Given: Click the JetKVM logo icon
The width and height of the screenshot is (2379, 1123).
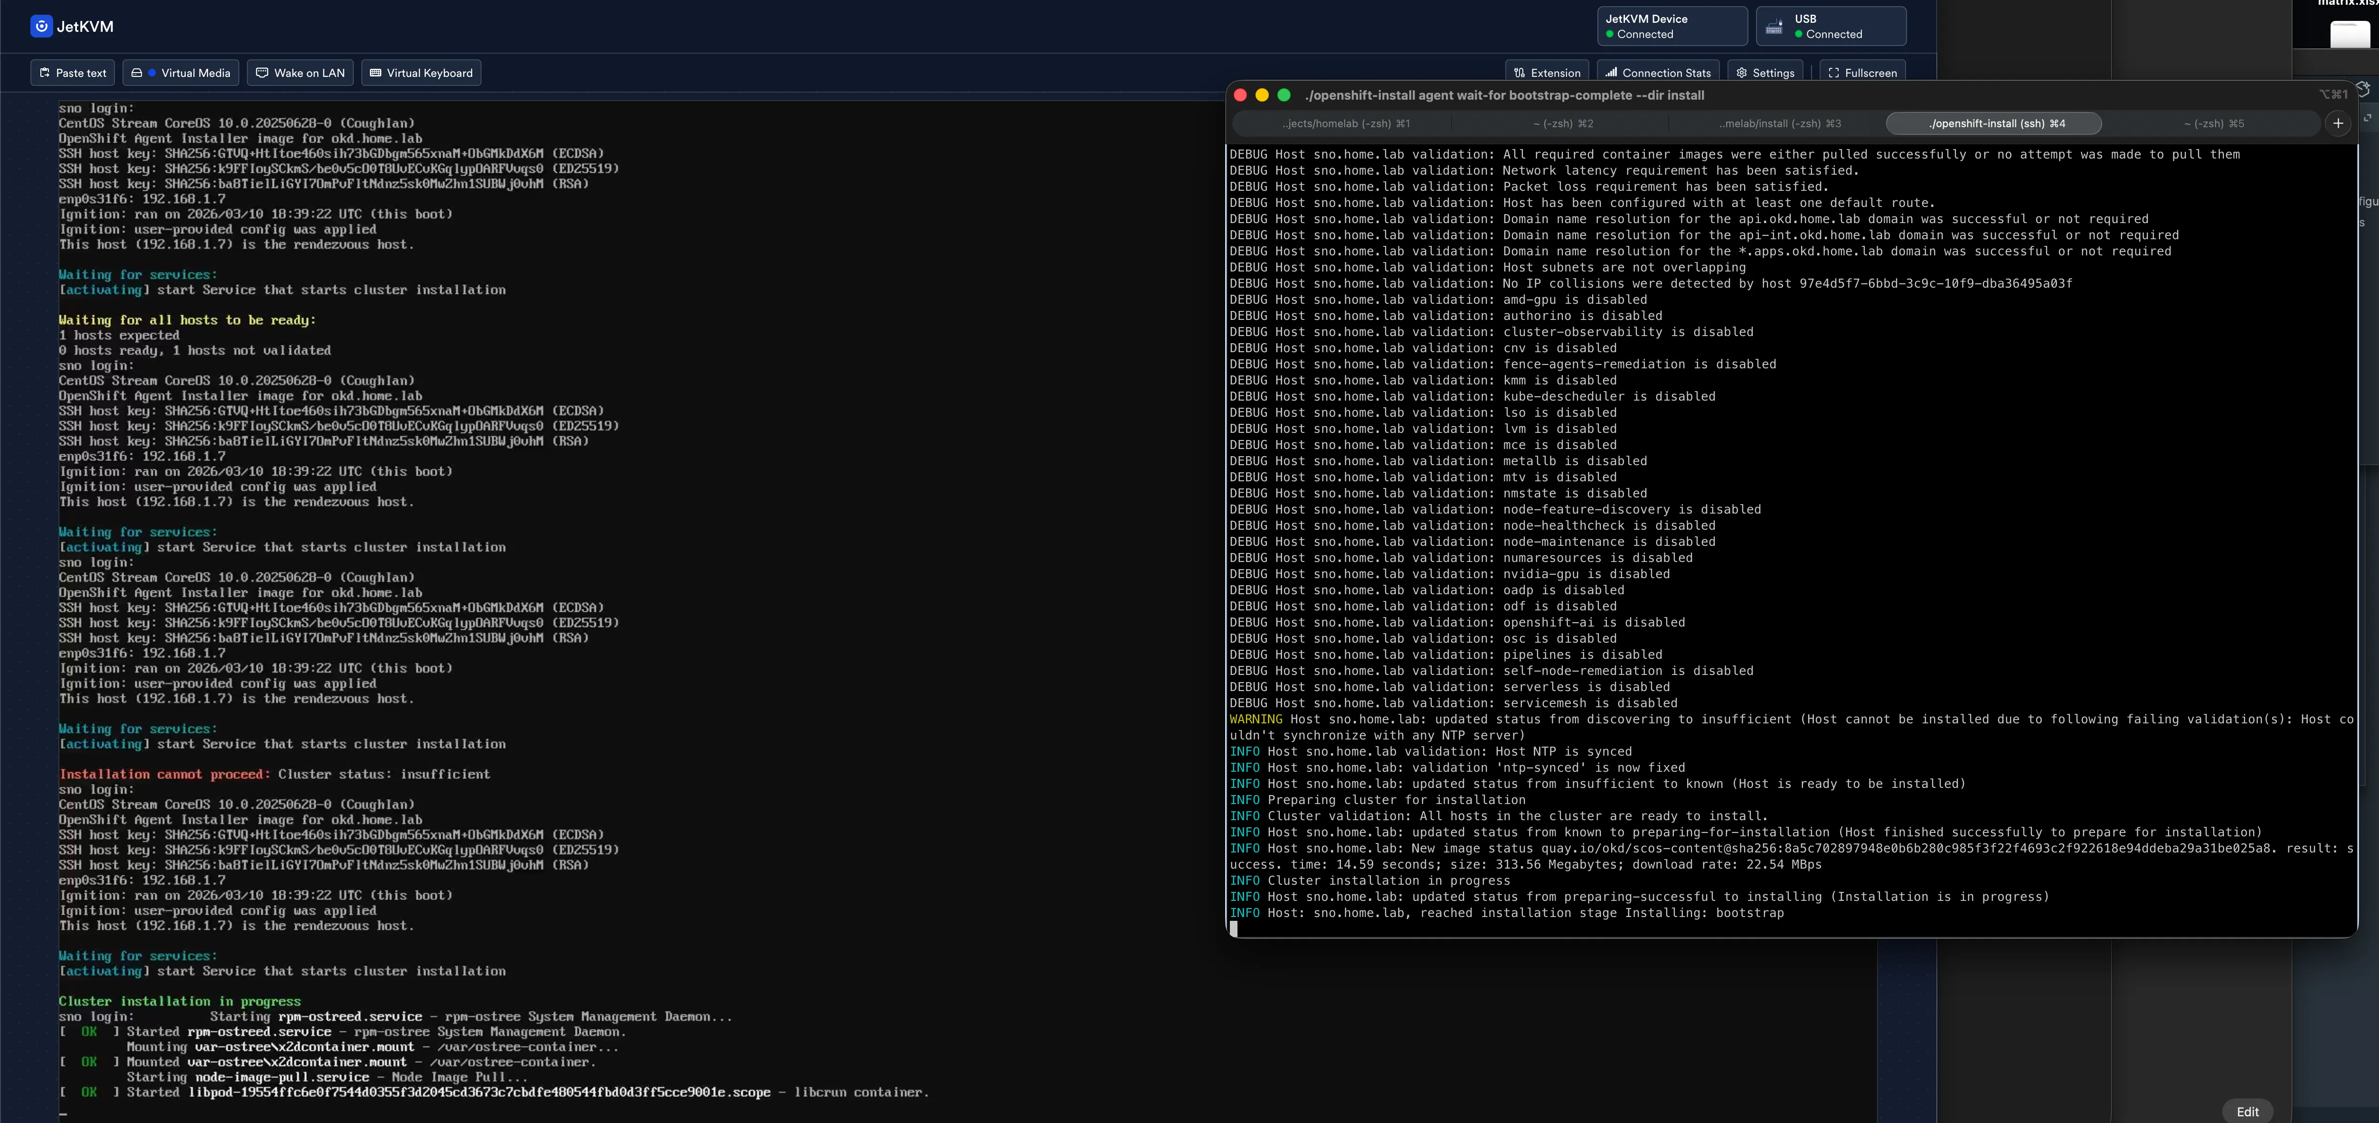Looking at the screenshot, I should 41,26.
